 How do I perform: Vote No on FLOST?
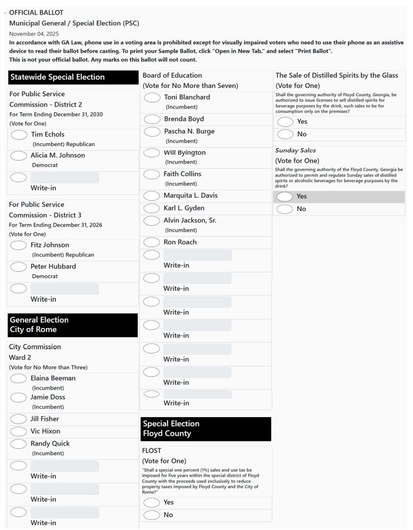coord(152,516)
